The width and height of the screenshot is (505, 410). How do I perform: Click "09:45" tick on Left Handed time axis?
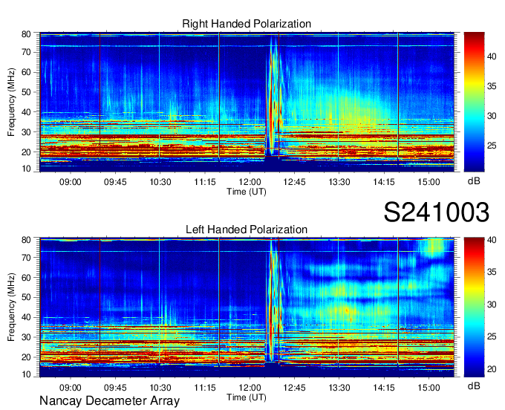pos(115,388)
